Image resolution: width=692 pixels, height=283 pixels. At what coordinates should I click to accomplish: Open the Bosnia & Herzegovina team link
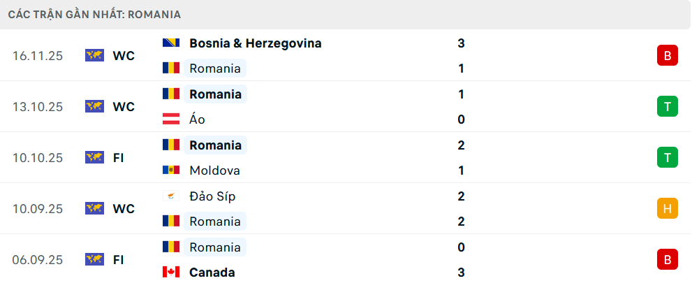(x=256, y=43)
